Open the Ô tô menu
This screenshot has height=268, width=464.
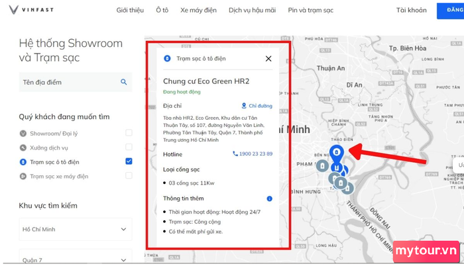pyautogui.click(x=162, y=11)
